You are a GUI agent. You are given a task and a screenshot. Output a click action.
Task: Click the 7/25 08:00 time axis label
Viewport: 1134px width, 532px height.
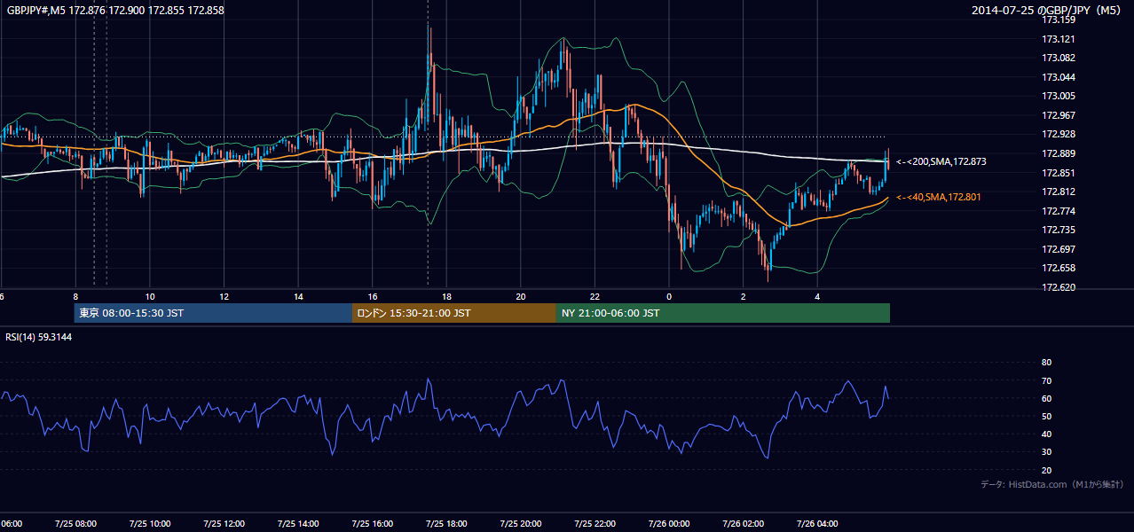[75, 524]
